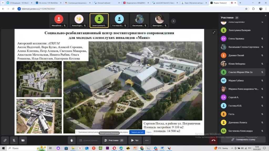This screenshot has width=269, height=151.
Task: Select Золотухина Валерия's video tile
Action: coord(99,20)
